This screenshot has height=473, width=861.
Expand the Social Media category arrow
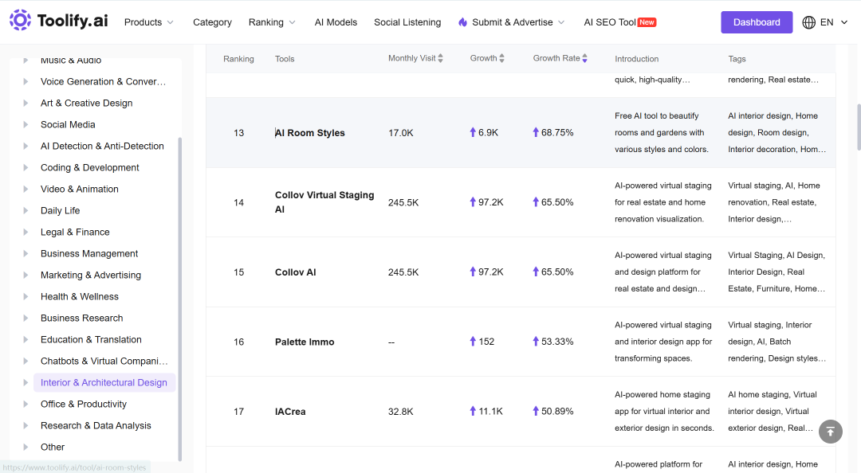[26, 124]
